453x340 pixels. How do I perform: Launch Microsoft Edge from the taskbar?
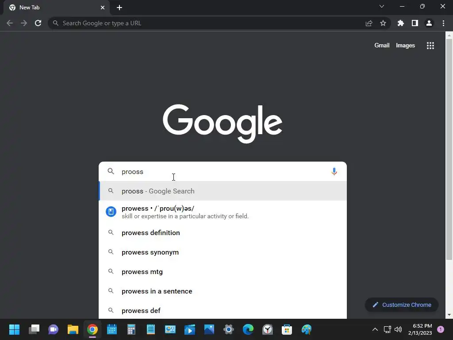pos(248,329)
